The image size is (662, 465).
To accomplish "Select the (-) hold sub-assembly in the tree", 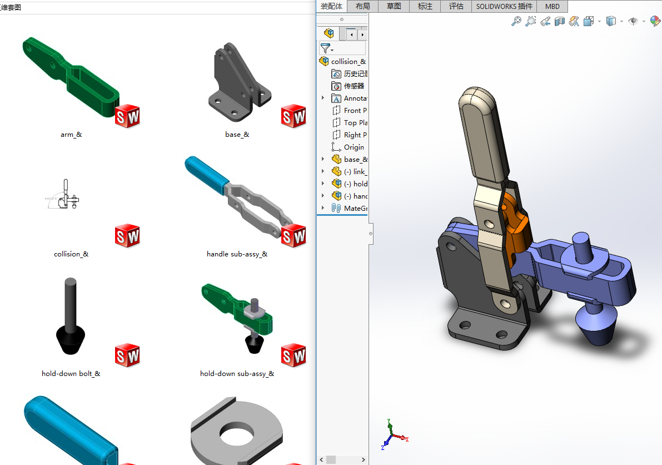I will (349, 184).
